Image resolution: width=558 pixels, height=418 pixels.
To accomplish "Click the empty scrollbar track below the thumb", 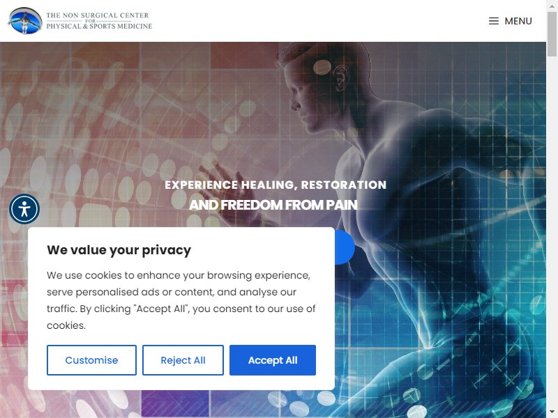I will (x=552, y=231).
